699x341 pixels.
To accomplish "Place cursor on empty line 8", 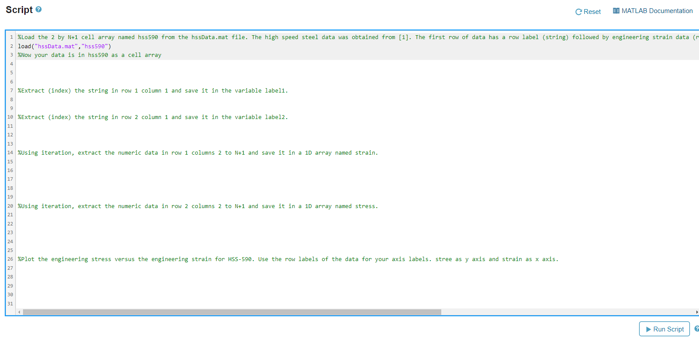I will coord(357,99).
